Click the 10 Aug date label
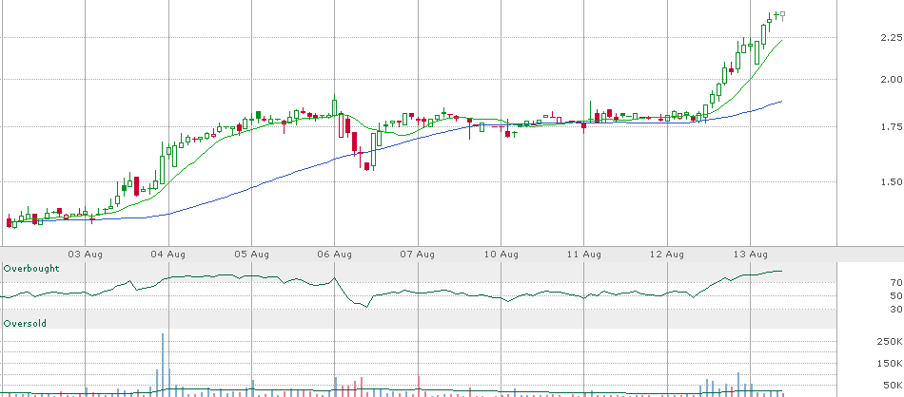The height and width of the screenshot is (397, 904). tap(501, 255)
